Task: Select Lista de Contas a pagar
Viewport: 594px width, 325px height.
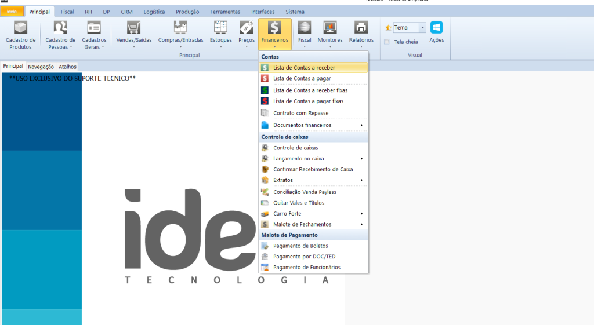Action: pos(300,78)
